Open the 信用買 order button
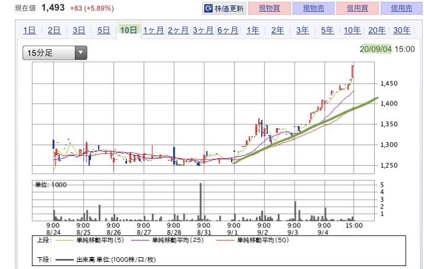 point(357,8)
